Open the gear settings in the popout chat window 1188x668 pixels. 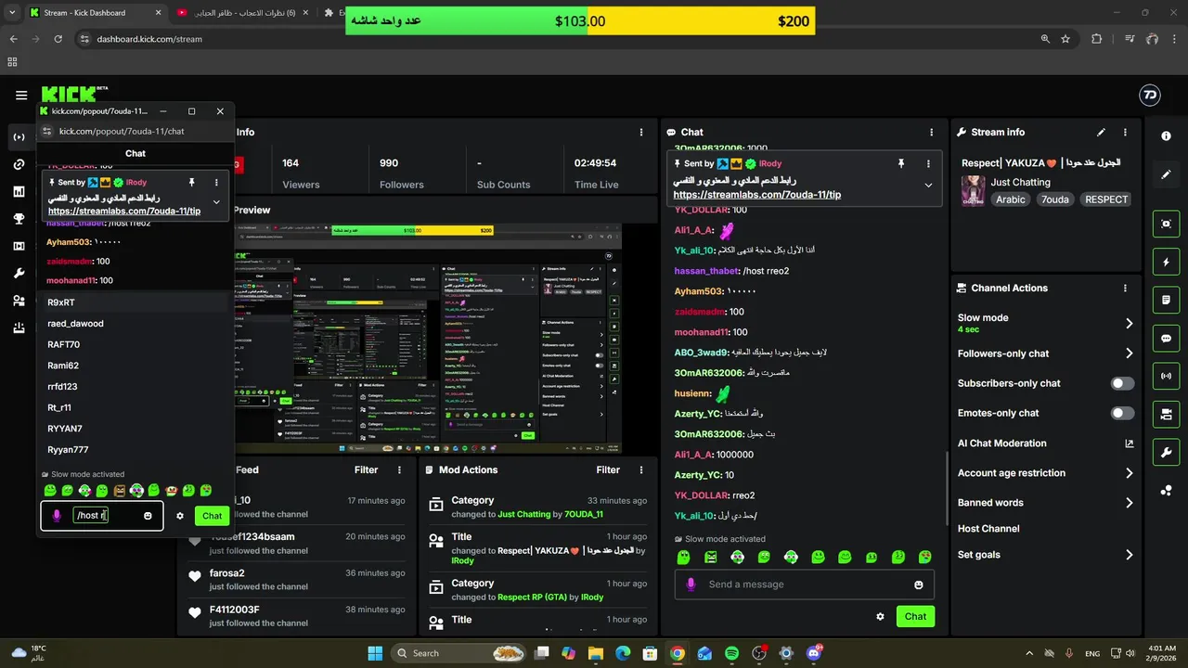click(x=180, y=516)
